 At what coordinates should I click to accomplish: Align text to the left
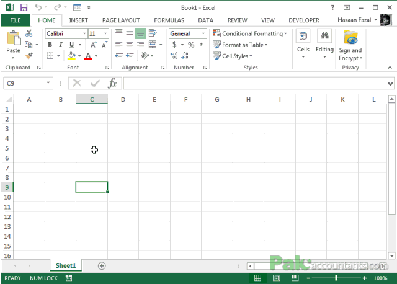tap(118, 45)
